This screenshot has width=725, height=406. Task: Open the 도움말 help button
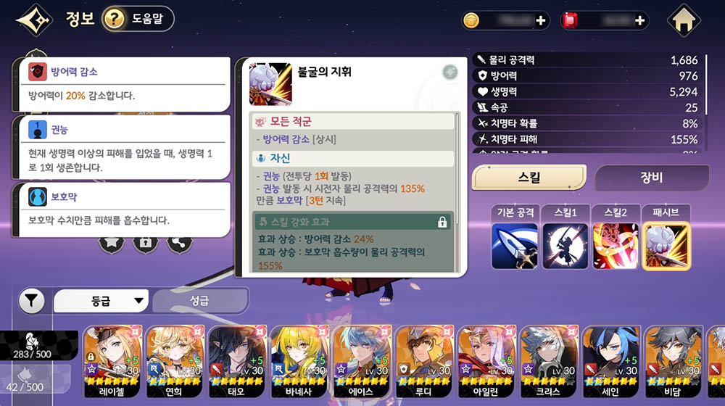pos(138,19)
